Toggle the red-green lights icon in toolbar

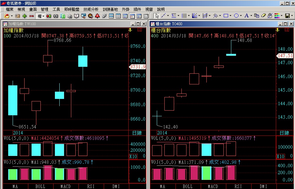[49, 16]
